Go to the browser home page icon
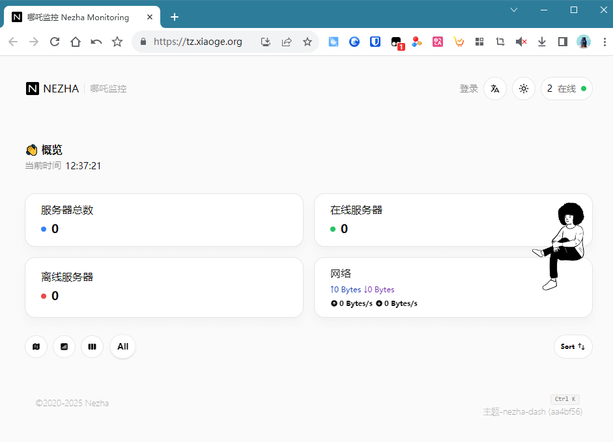 tap(76, 42)
